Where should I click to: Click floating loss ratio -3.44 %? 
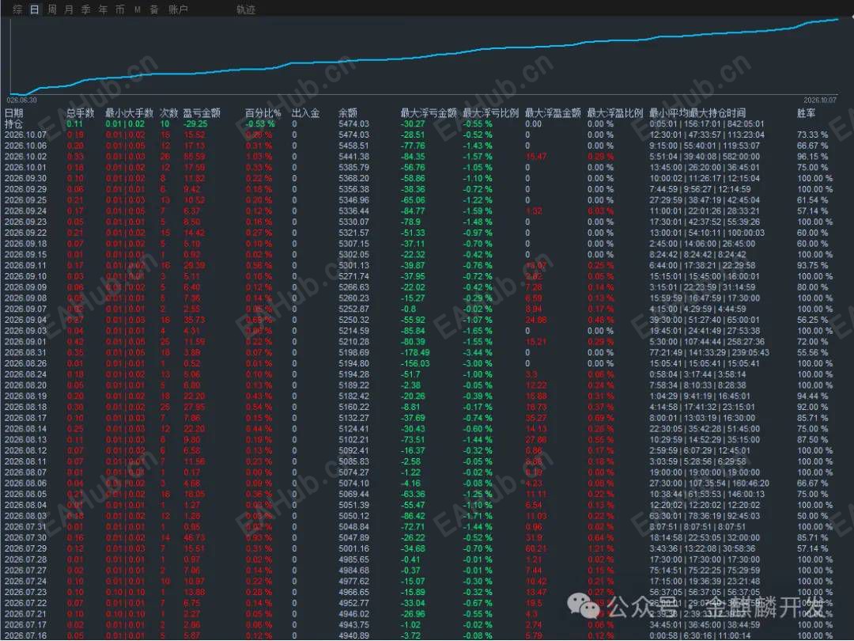tap(478, 353)
